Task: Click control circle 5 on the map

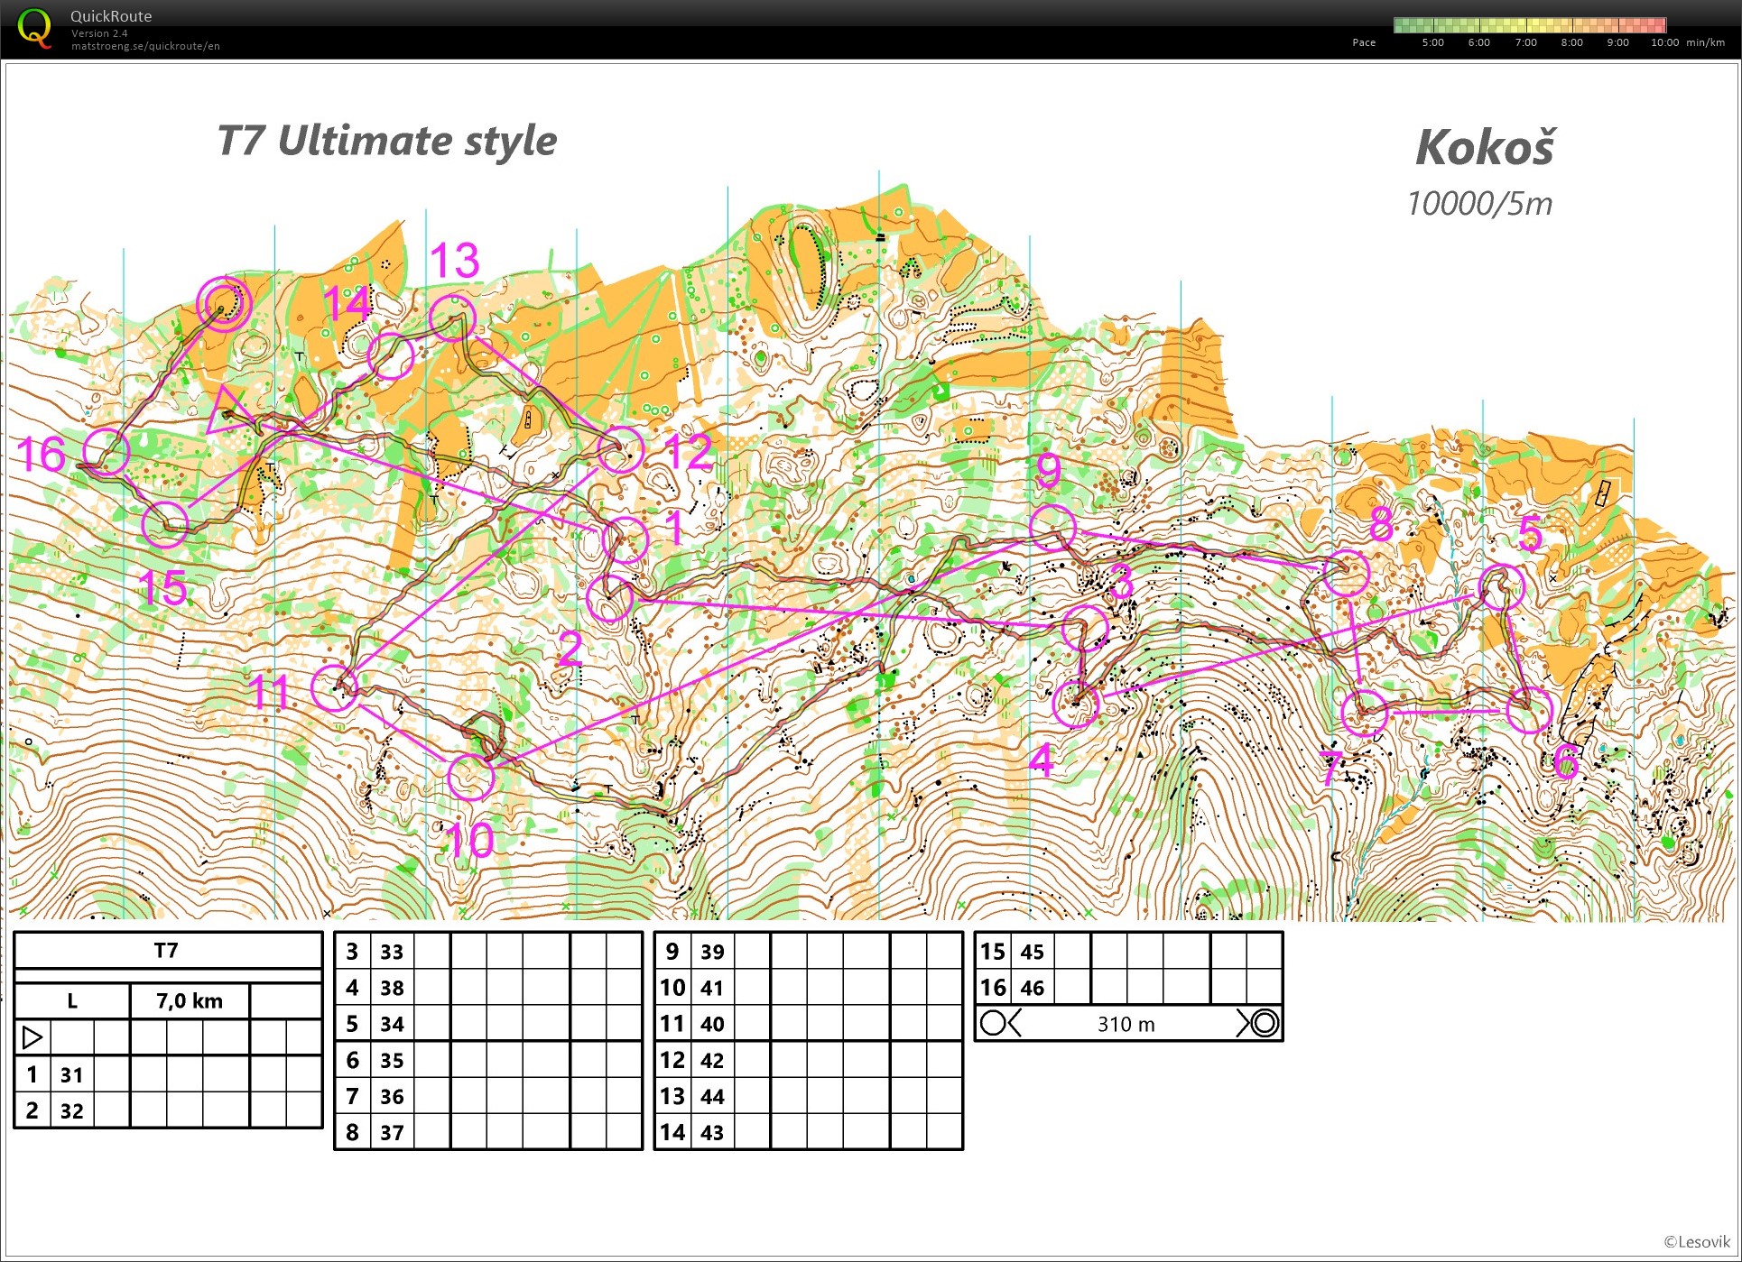Action: point(1503,585)
